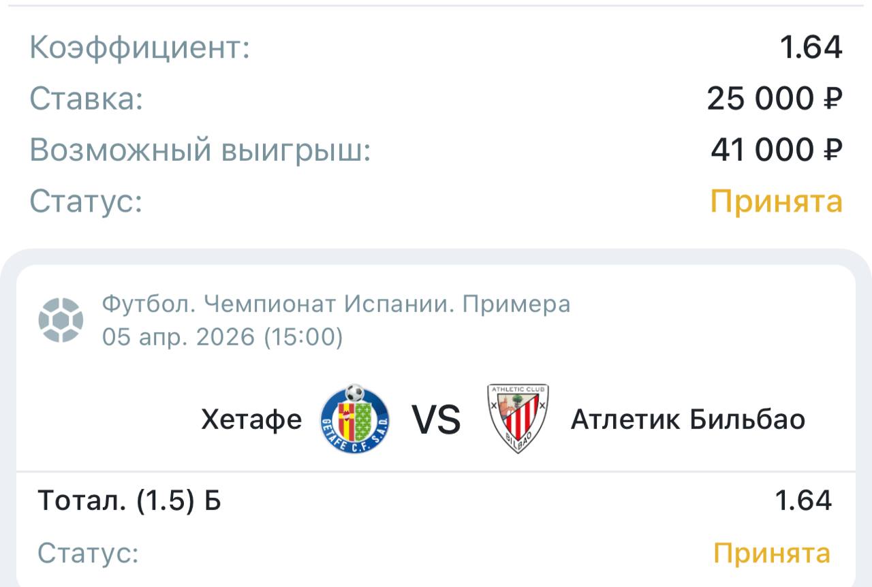This screenshot has height=587, width=872.
Task: Open the Футбол. Чемпионат Испании. Примера league line
Action: coord(336,304)
